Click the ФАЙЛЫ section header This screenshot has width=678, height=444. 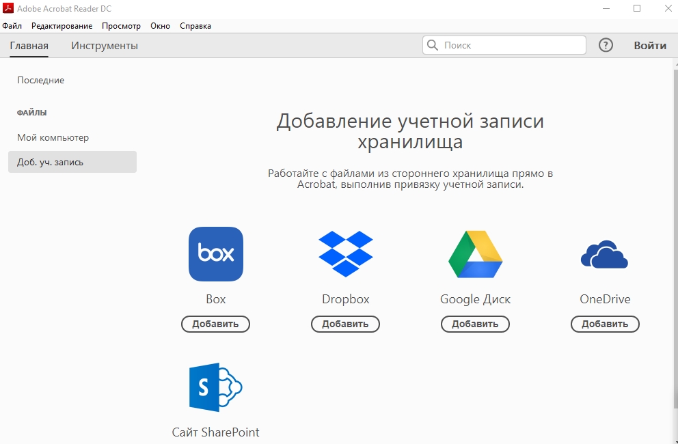31,113
